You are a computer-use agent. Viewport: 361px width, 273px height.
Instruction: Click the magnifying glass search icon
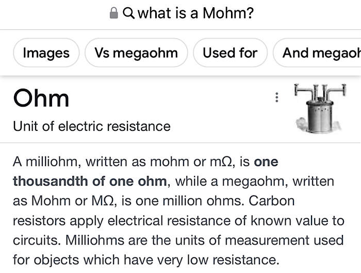coord(128,13)
